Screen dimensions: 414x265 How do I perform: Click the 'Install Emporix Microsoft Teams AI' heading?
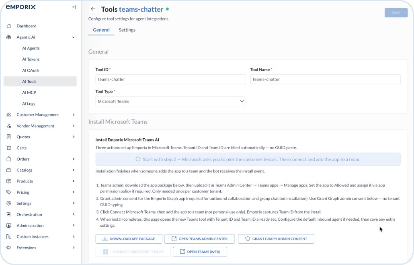click(127, 140)
